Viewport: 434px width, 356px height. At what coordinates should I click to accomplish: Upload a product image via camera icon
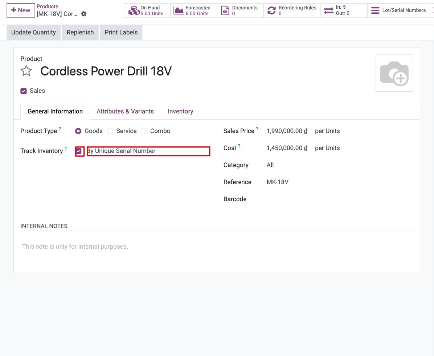pos(394,73)
